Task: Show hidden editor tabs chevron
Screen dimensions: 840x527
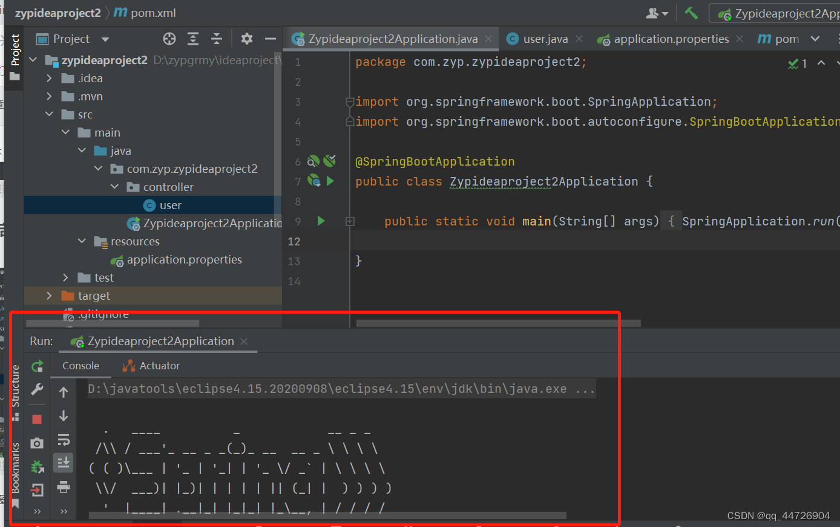Action: pos(815,39)
